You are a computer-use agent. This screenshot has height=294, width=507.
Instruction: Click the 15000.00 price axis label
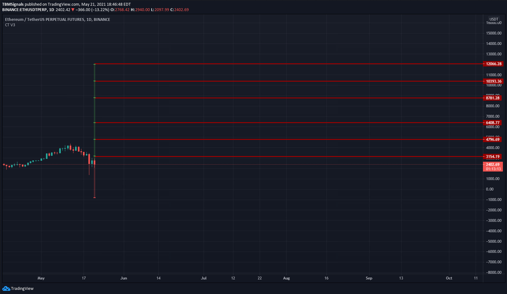point(493,33)
